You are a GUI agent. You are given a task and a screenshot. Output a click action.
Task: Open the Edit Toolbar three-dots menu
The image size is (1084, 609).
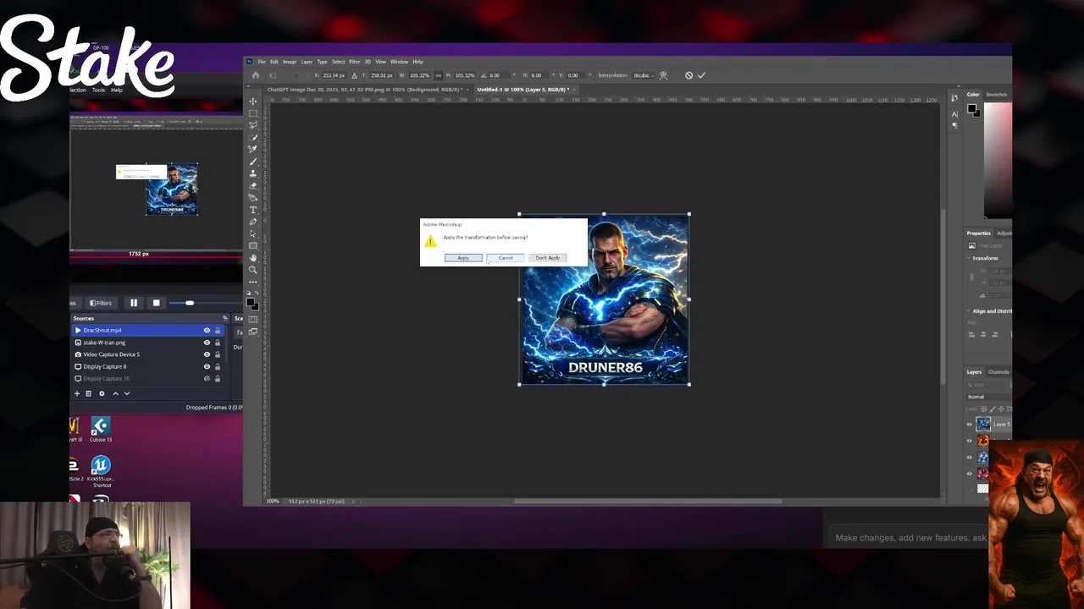(252, 282)
